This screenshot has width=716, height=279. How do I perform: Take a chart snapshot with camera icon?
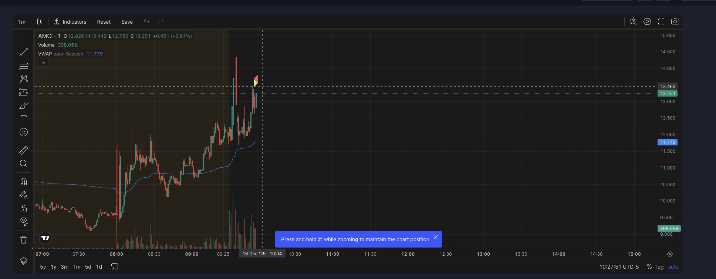[x=675, y=22]
